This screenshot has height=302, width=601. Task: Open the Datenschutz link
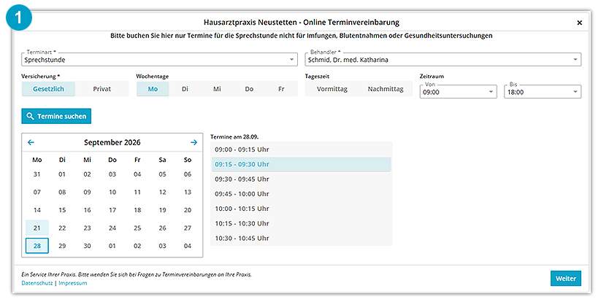pyautogui.click(x=37, y=283)
